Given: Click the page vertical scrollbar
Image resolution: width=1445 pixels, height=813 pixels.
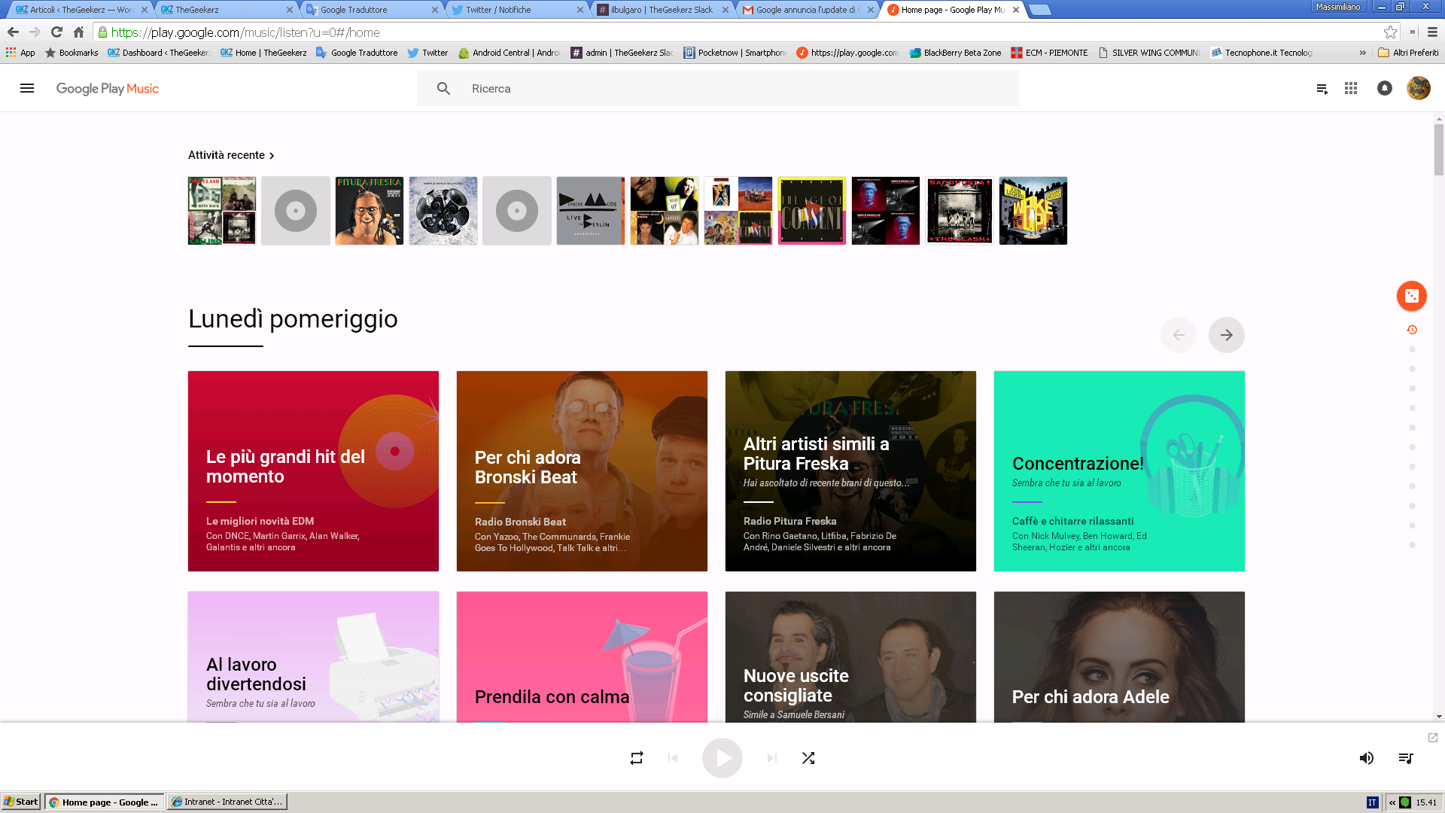Looking at the screenshot, I should [1439, 149].
